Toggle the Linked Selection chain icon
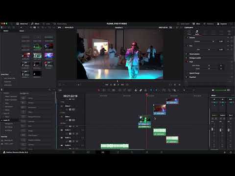Viewport: 235px width, 176px height. (x=141, y=90)
